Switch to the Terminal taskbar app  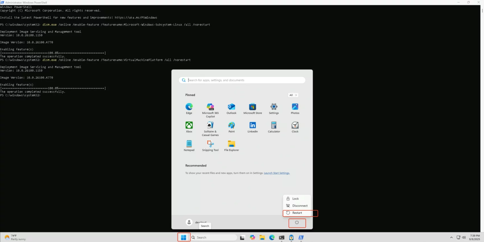[x=281, y=237]
